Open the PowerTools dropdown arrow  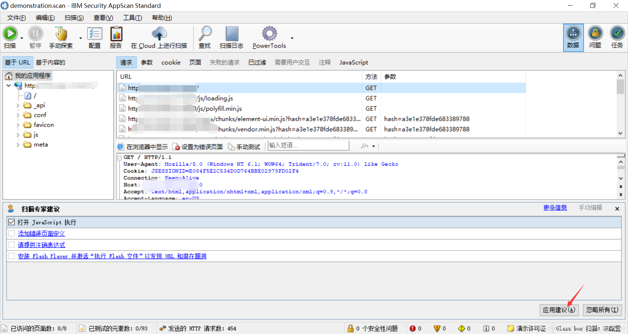[292, 38]
